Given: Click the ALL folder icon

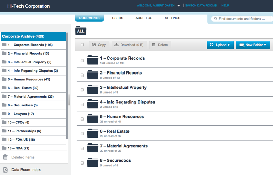Looking at the screenshot, I should click(x=81, y=30).
